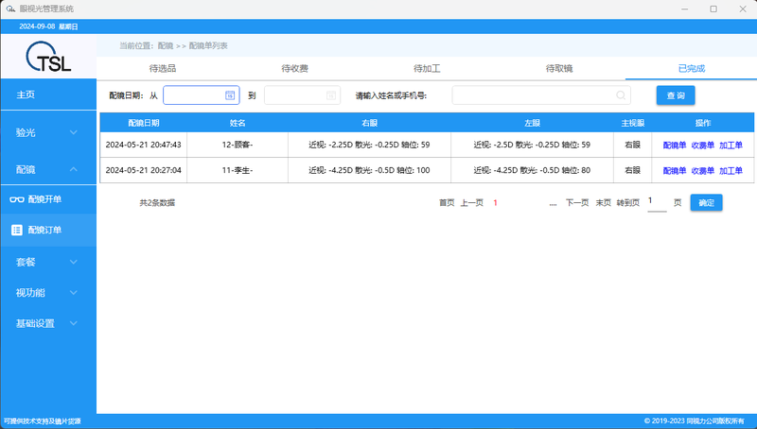Close the 眼视光管理系统 window
Viewport: 757px width, 429px height.
click(x=743, y=9)
